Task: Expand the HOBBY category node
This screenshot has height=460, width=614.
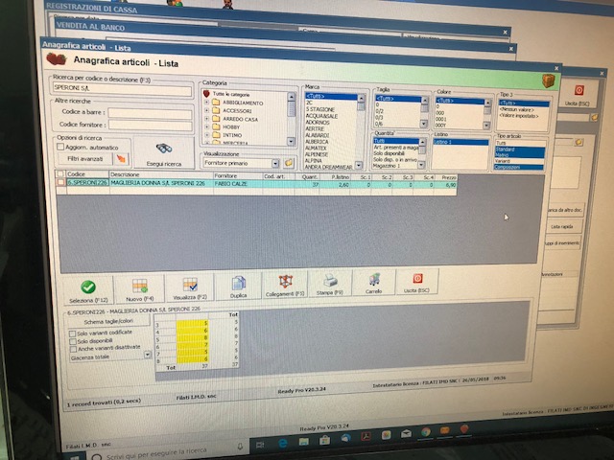Action: (206, 126)
